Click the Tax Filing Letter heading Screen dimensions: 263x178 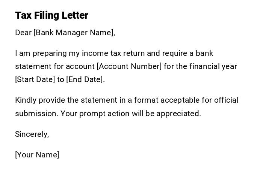pos(51,15)
